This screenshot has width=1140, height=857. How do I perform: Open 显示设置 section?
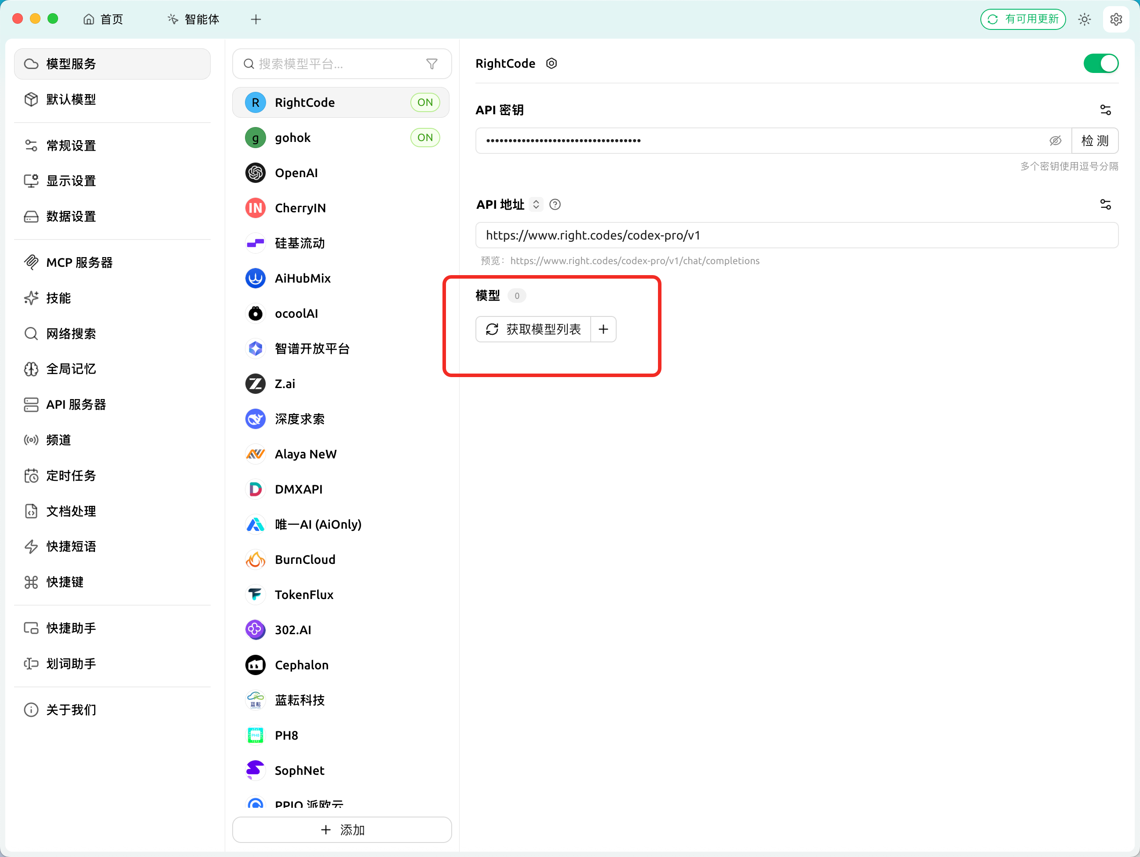[x=112, y=181]
